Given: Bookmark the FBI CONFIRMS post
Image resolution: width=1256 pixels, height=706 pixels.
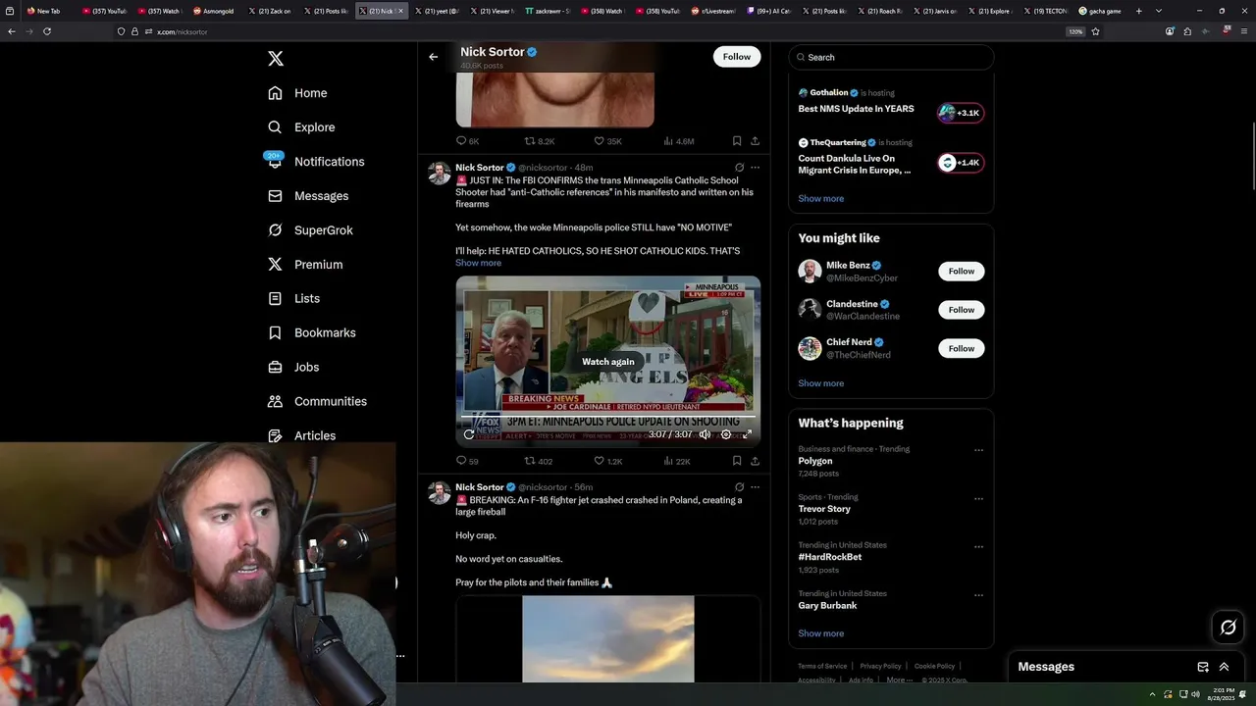Looking at the screenshot, I should click(737, 461).
